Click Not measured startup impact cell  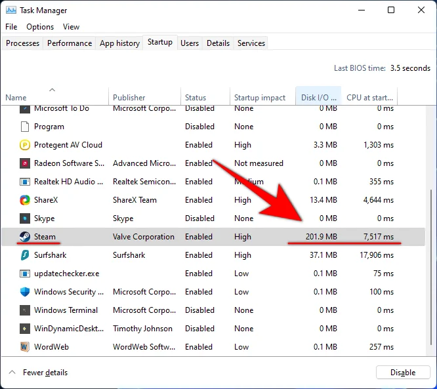click(259, 163)
